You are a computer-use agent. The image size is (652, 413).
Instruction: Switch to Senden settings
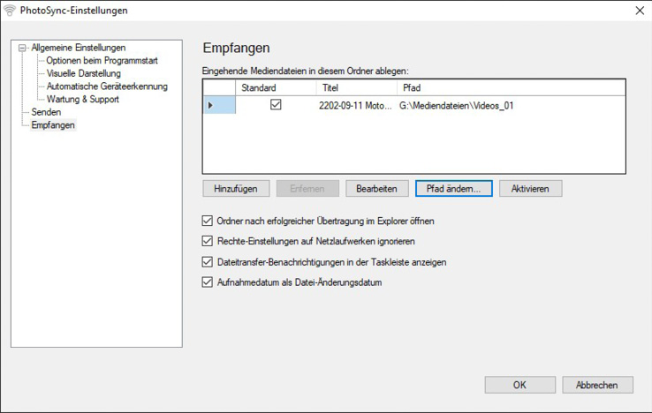(46, 113)
